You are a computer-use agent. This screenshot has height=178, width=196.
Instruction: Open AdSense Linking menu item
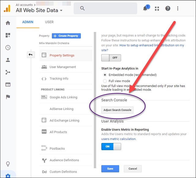click(x=66, y=109)
